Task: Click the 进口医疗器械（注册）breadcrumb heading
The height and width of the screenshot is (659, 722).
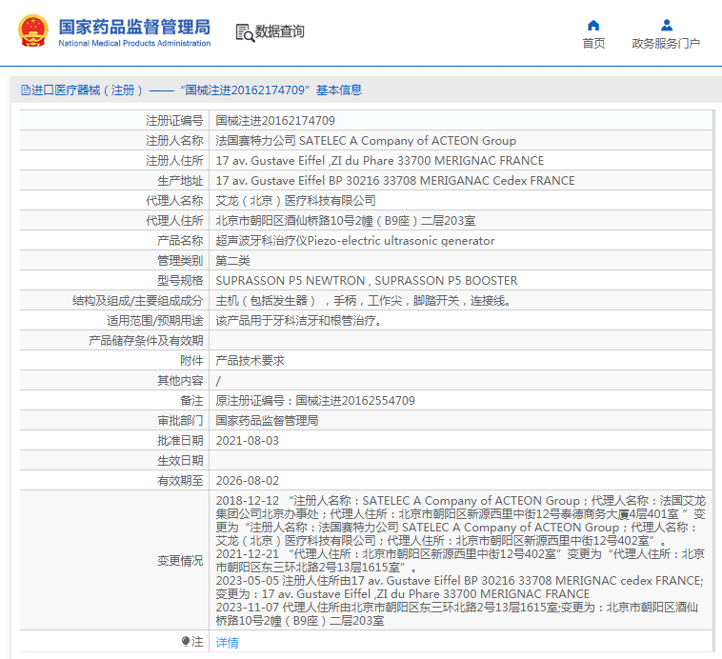Action: (x=88, y=90)
